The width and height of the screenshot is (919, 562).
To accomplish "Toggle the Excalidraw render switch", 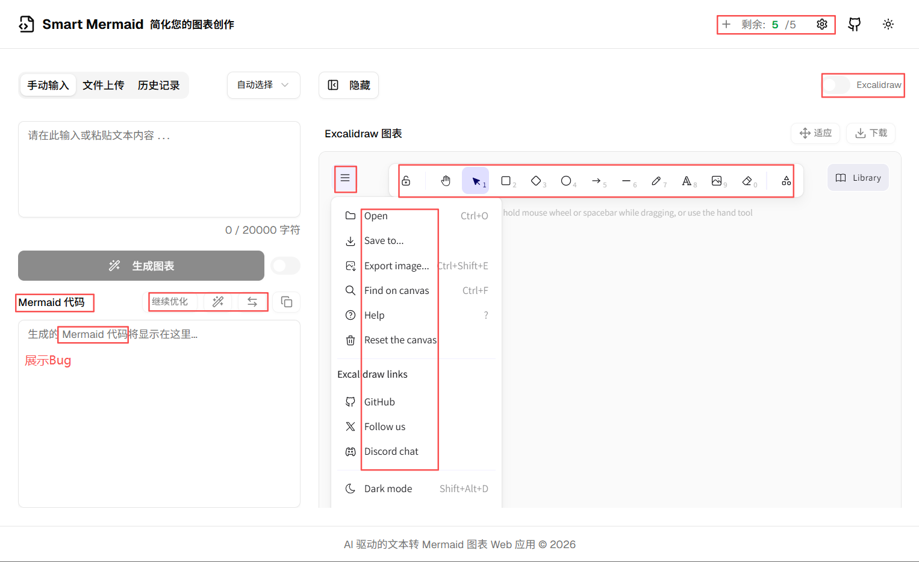I will pyautogui.click(x=836, y=85).
